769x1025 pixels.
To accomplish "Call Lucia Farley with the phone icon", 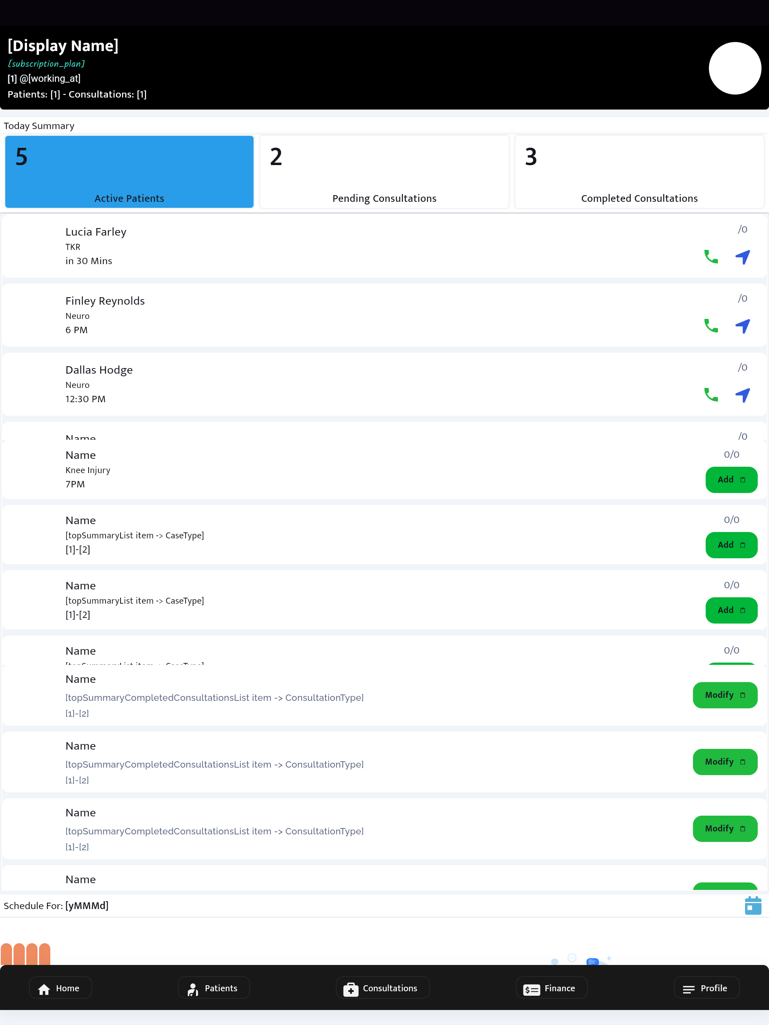I will [x=711, y=257].
